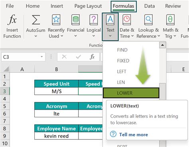Expand the AutoSum dropdown arrow
Viewport: 189px width, 147px height.
tap(35, 36)
